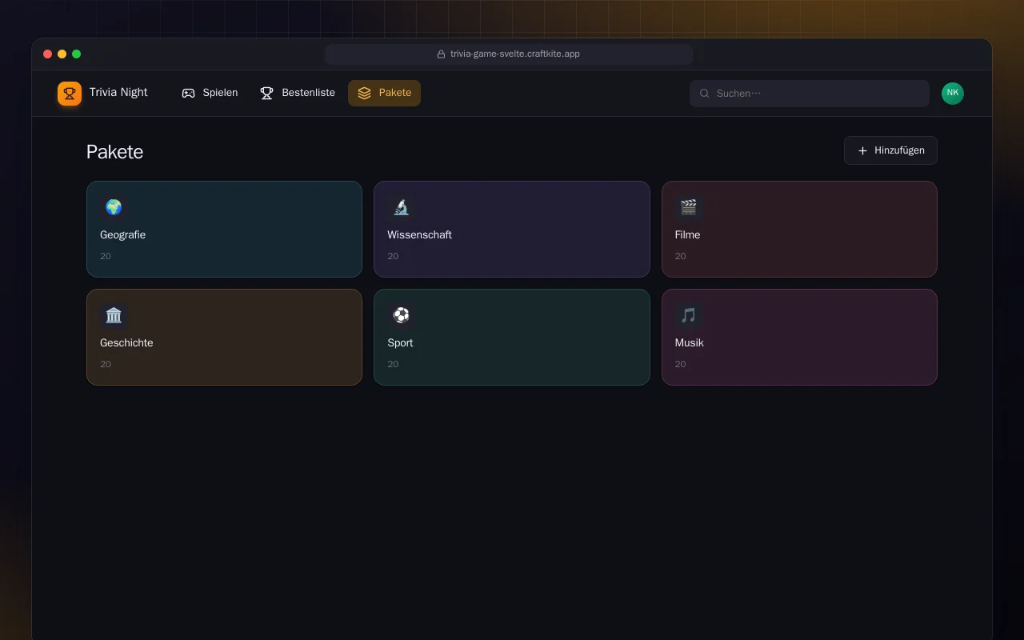Viewport: 1024px width, 640px height.
Task: Open the Bestenliste tab
Action: coord(298,93)
